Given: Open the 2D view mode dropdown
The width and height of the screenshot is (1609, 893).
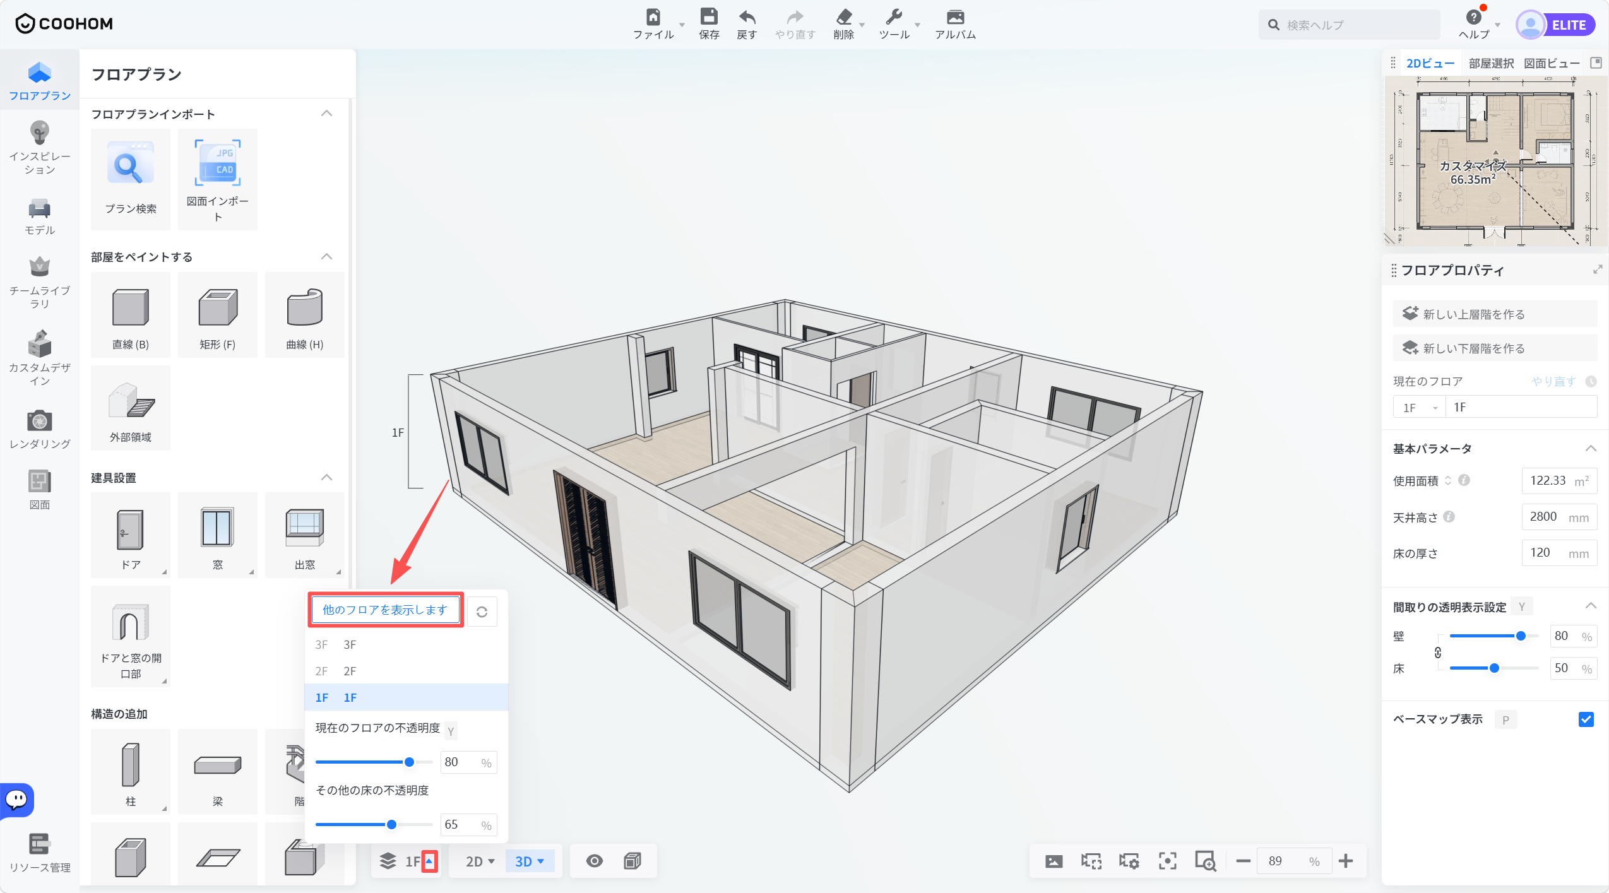Looking at the screenshot, I should [x=480, y=861].
